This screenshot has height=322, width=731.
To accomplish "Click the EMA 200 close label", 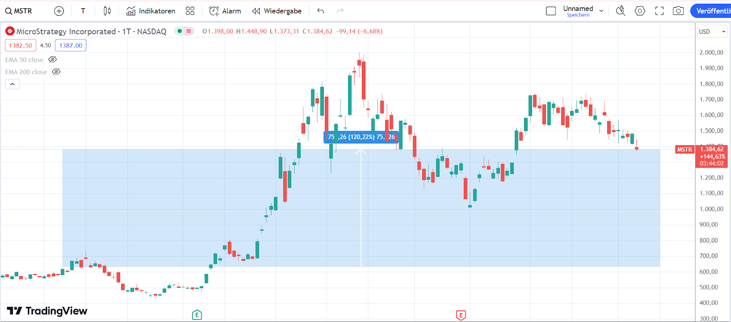I will tap(26, 72).
